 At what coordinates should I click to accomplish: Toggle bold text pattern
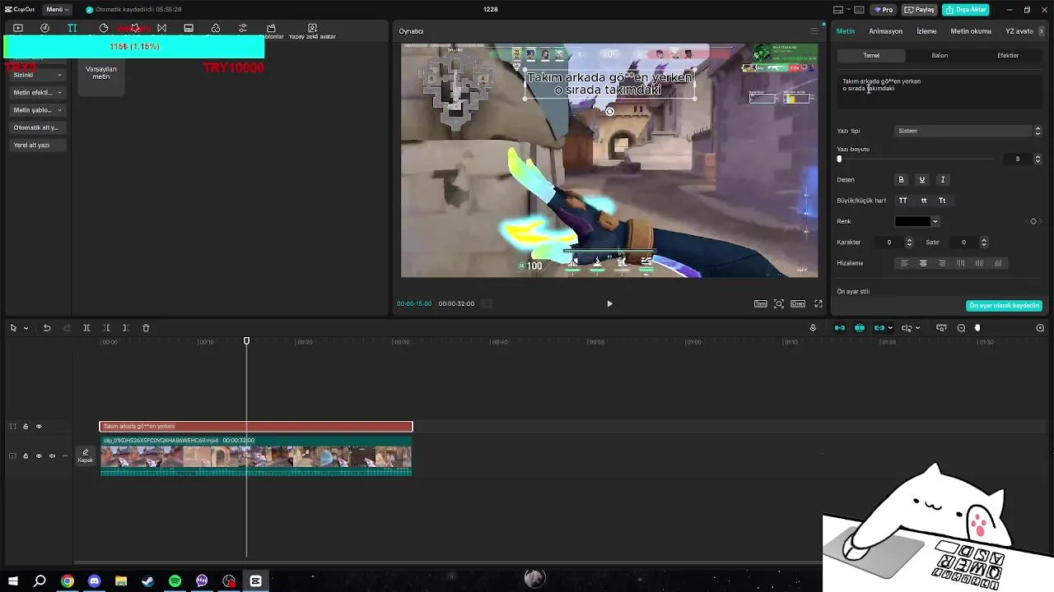[x=901, y=179]
